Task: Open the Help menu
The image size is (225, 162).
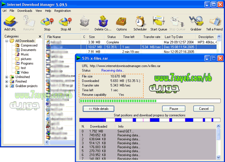Action: tap(48, 11)
